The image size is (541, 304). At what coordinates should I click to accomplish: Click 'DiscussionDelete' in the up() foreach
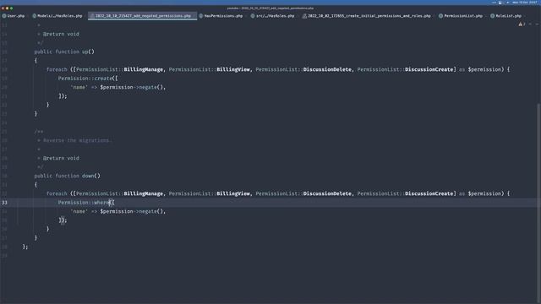click(x=327, y=69)
